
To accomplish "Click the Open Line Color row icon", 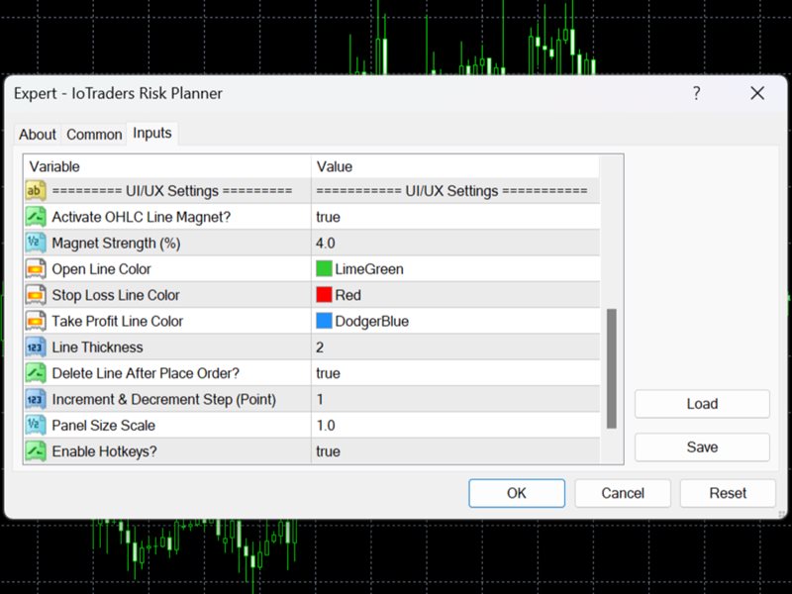I will 36,269.
